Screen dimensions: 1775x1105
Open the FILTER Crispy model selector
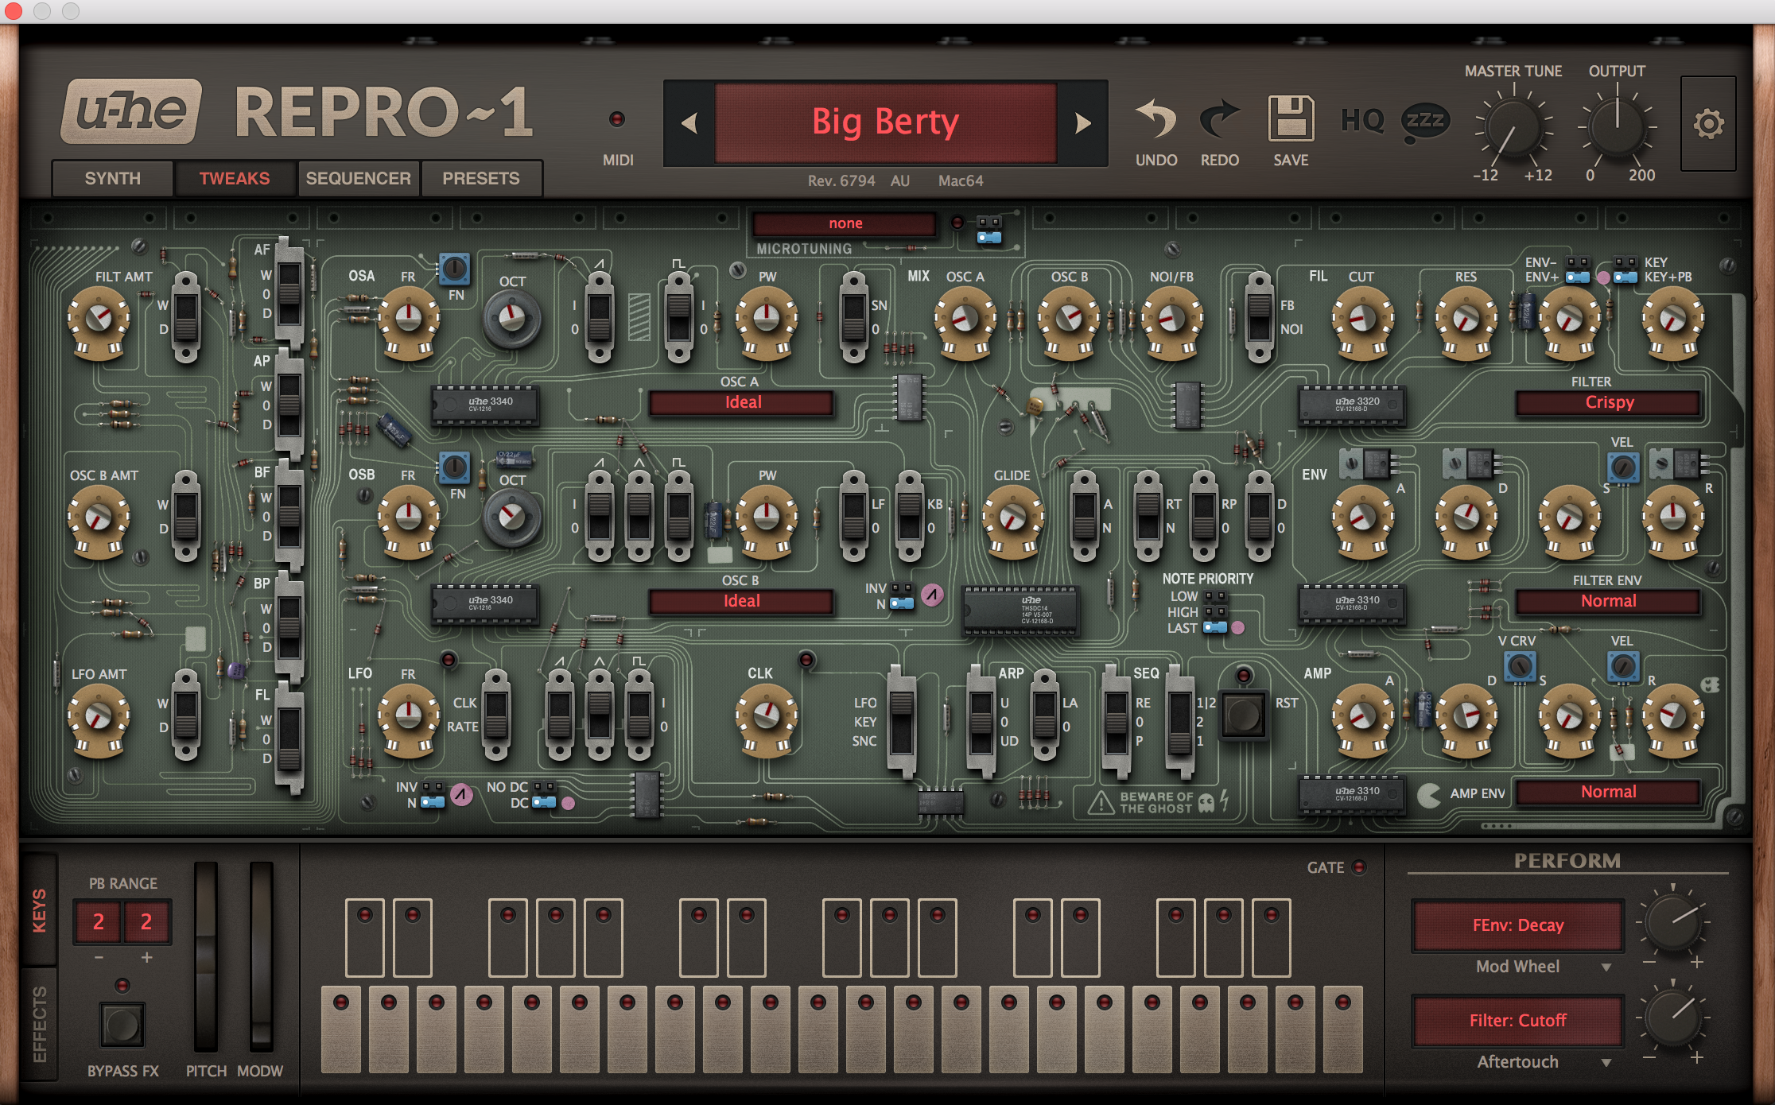1608,402
